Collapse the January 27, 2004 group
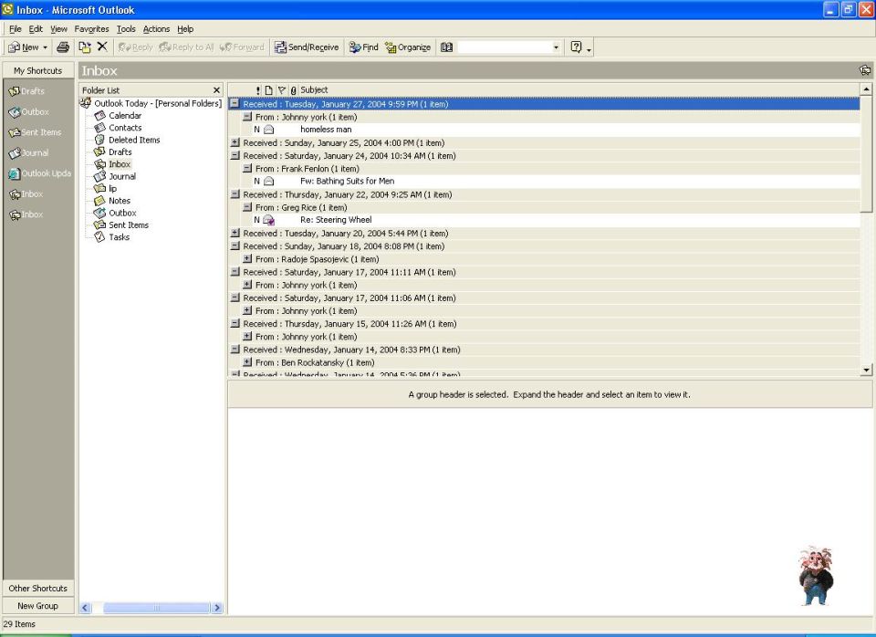The width and height of the screenshot is (876, 637). point(235,103)
